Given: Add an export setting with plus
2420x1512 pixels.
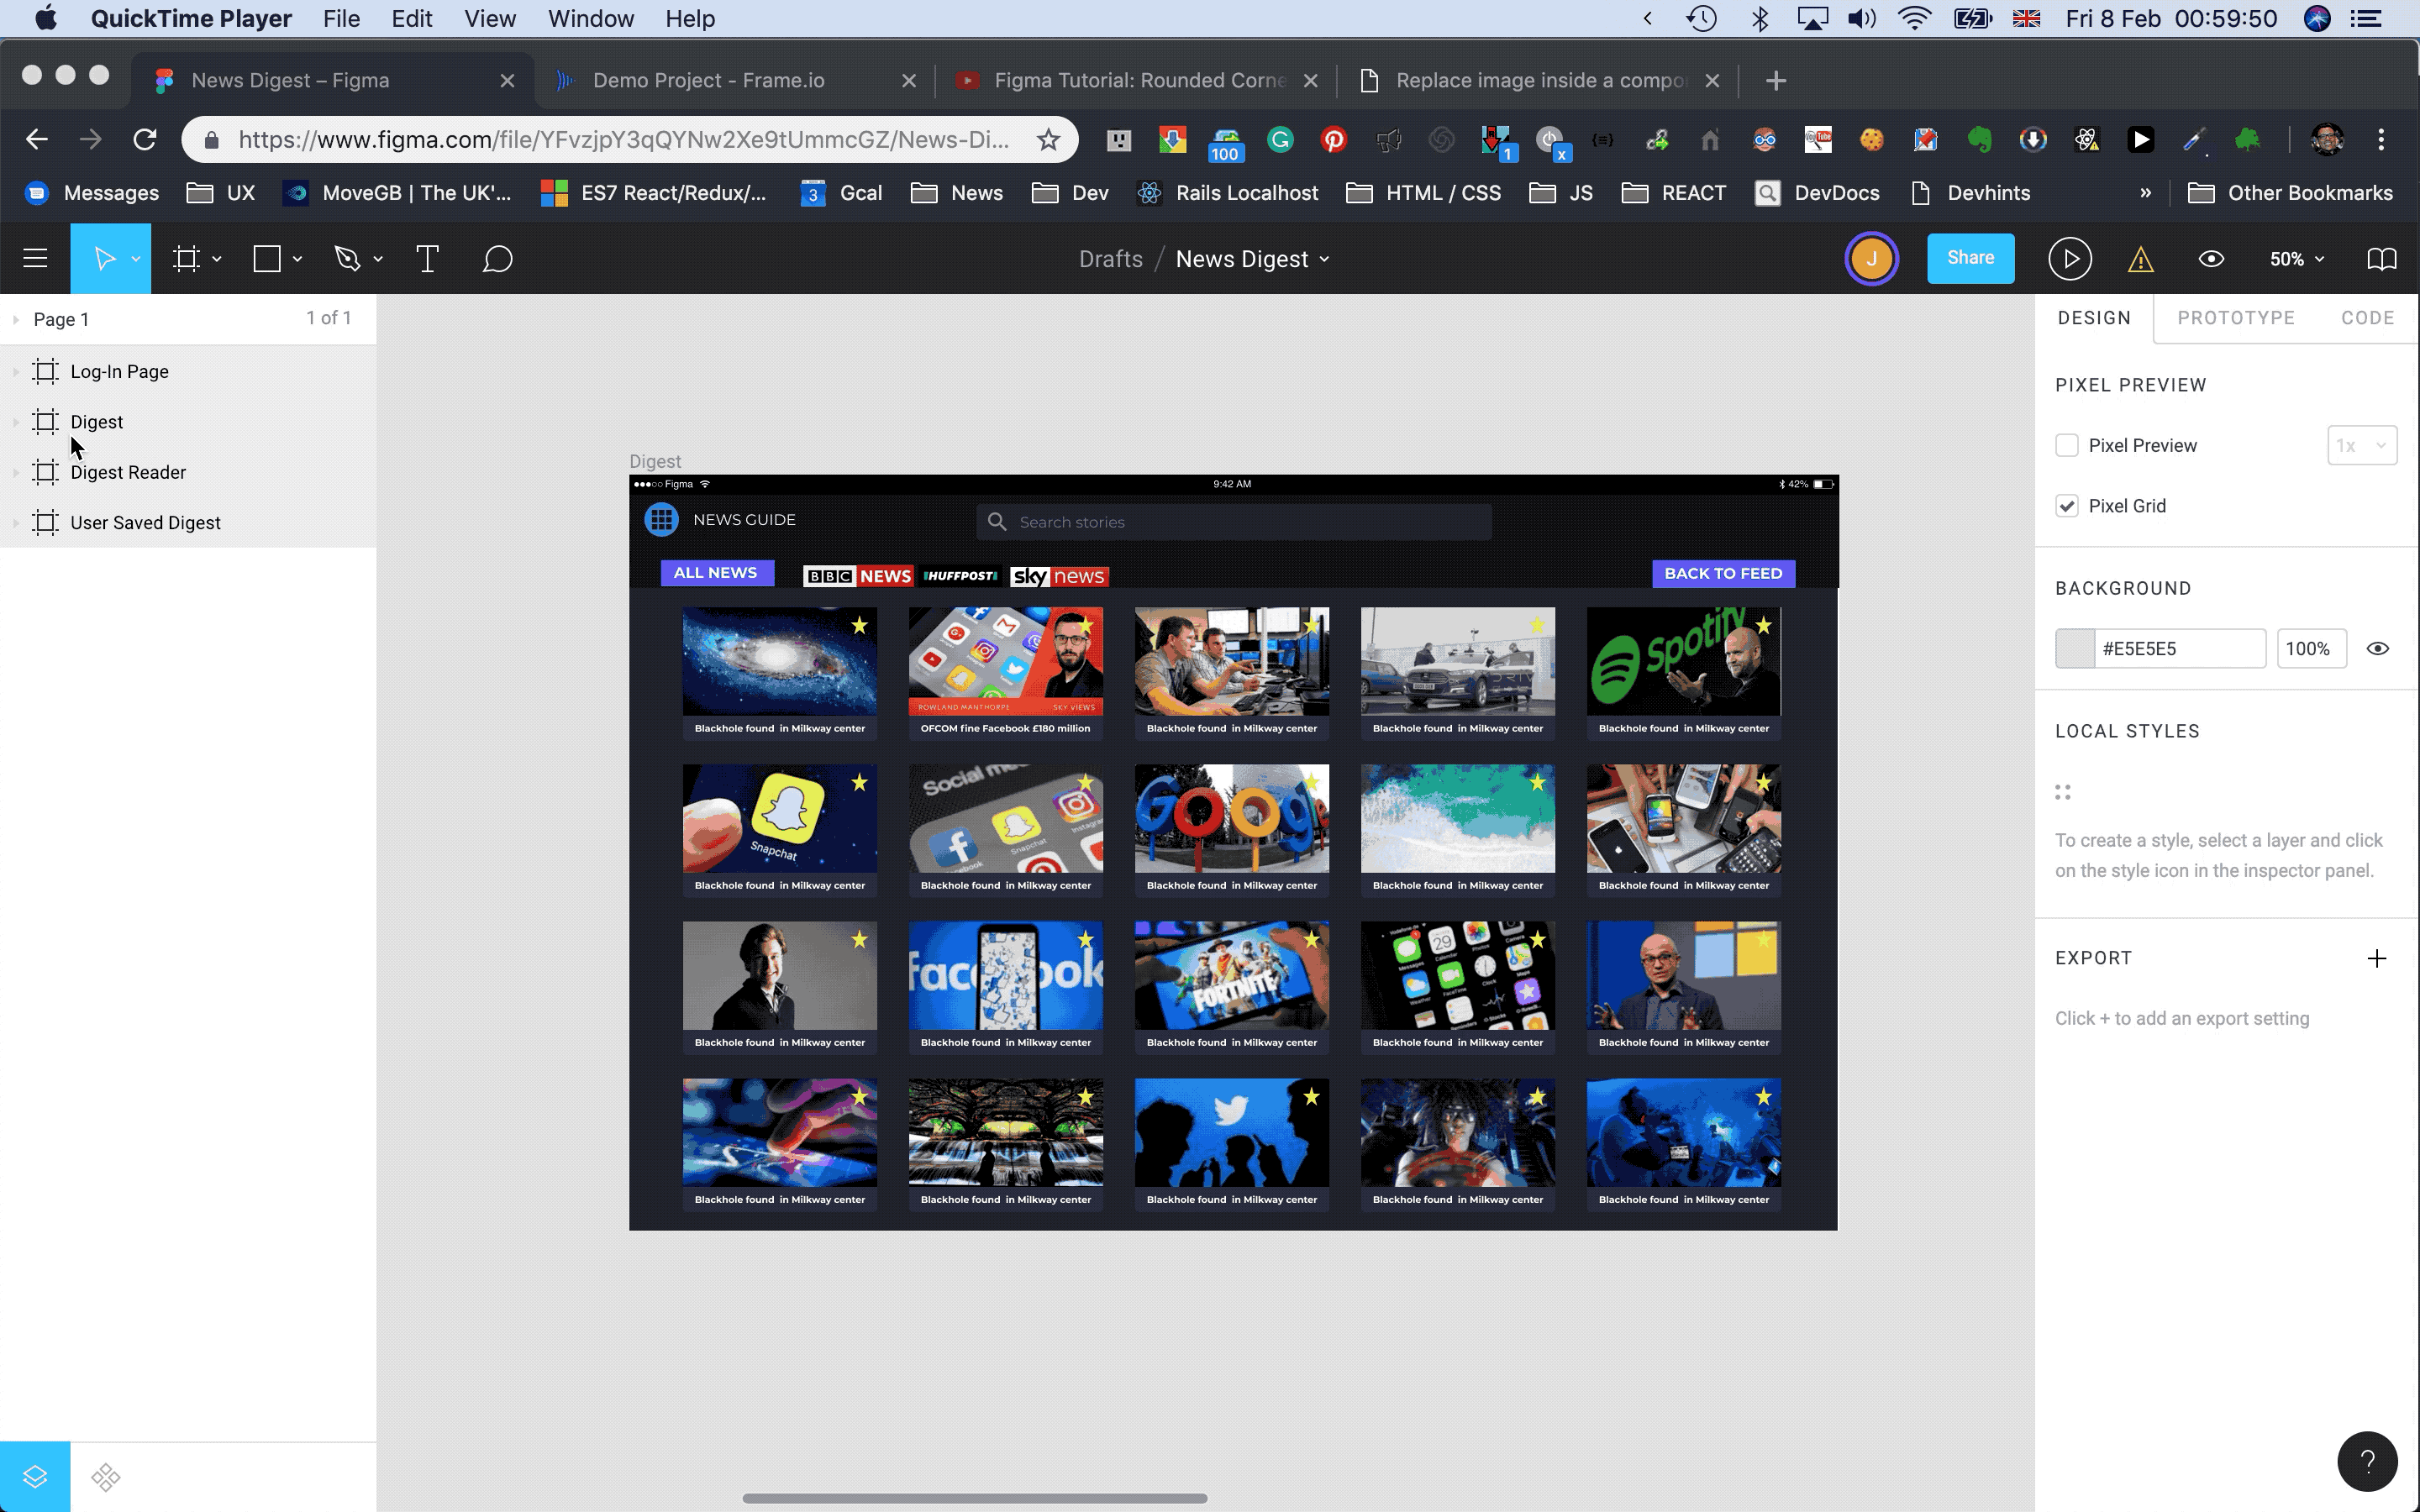Looking at the screenshot, I should tap(2377, 958).
